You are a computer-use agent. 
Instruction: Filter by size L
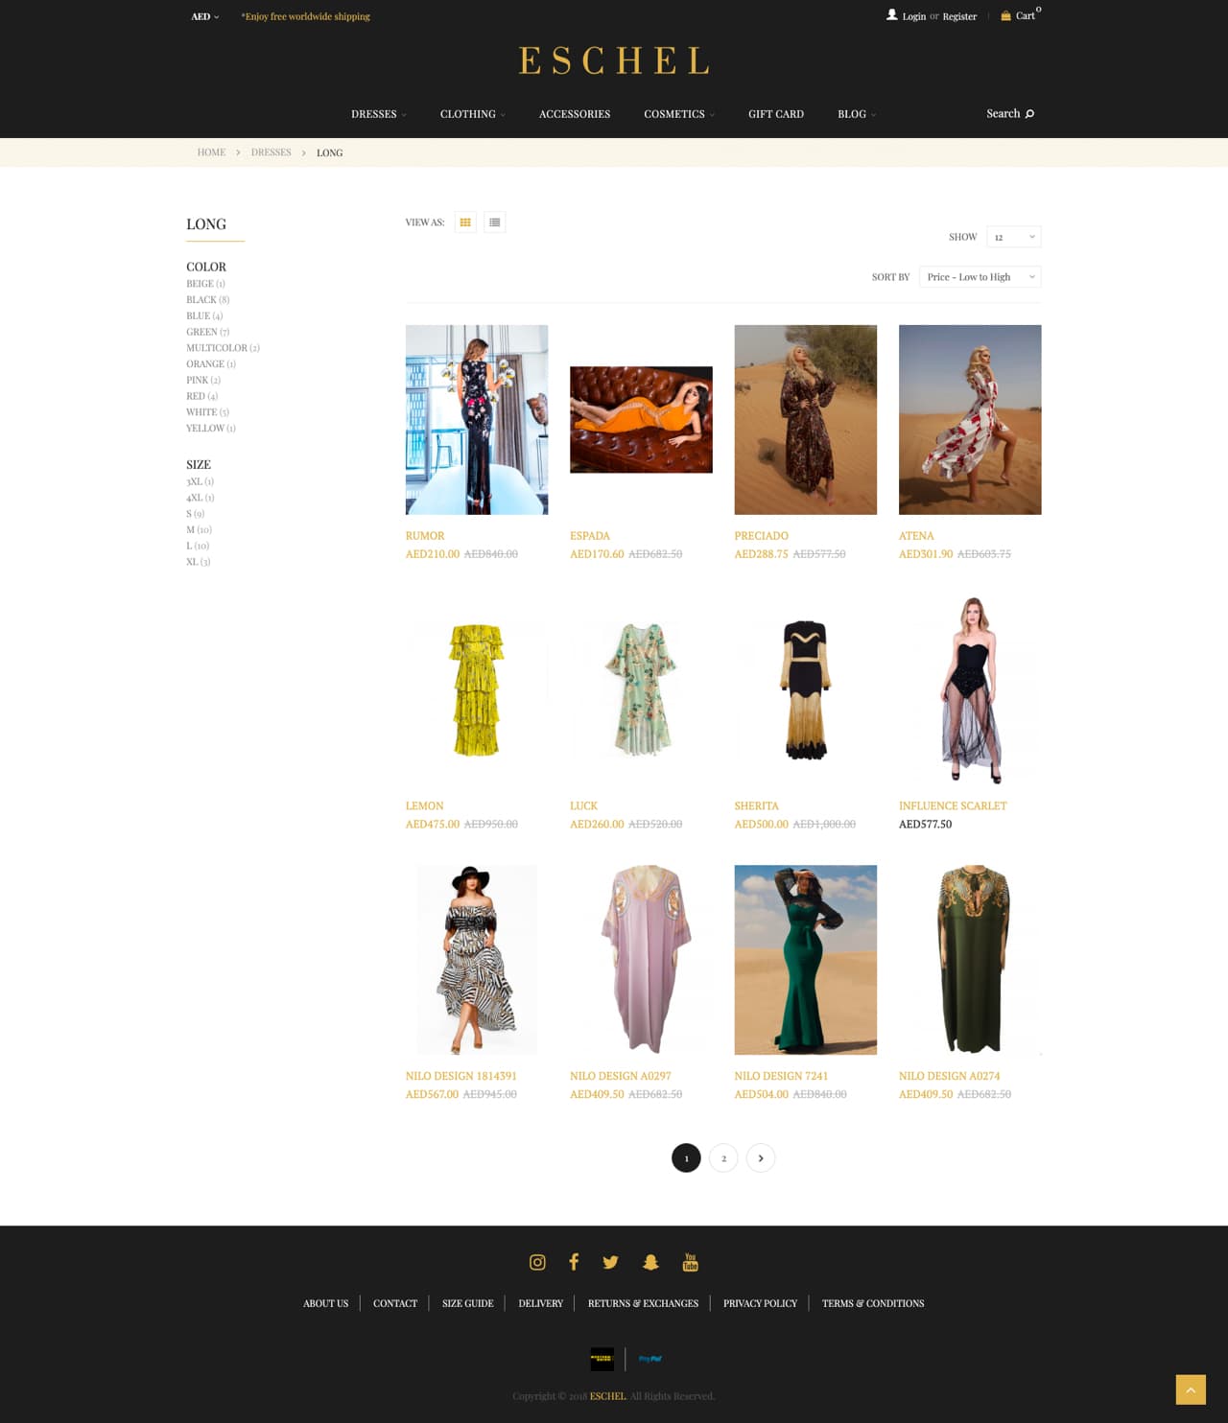point(198,546)
